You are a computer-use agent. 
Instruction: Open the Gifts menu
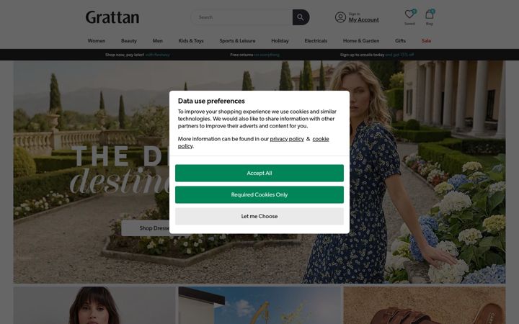click(400, 40)
